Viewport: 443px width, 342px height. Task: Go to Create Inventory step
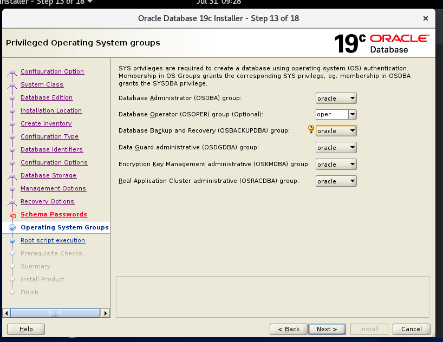click(46, 123)
